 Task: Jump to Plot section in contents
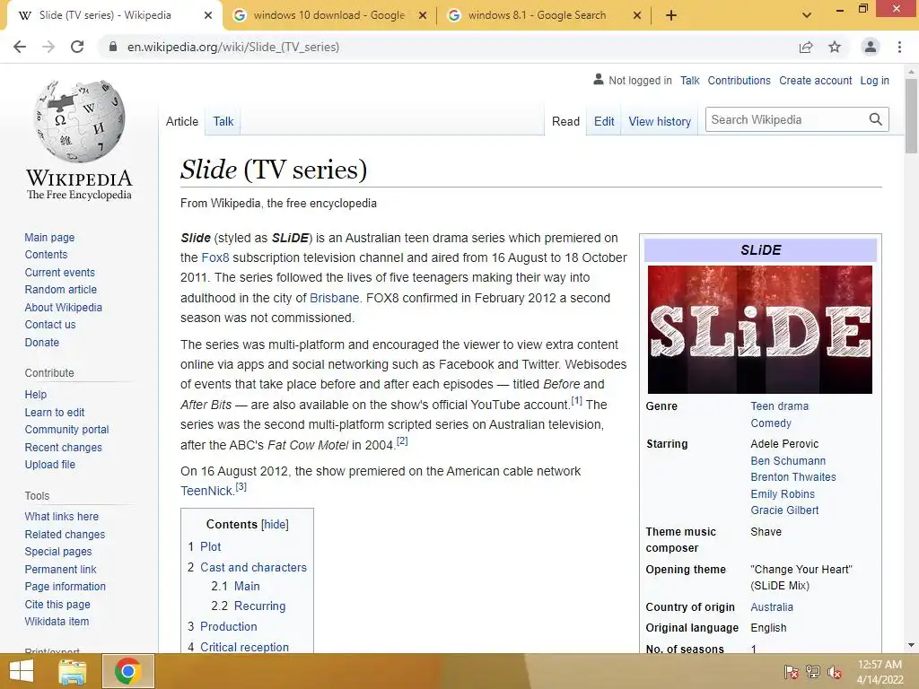(210, 546)
